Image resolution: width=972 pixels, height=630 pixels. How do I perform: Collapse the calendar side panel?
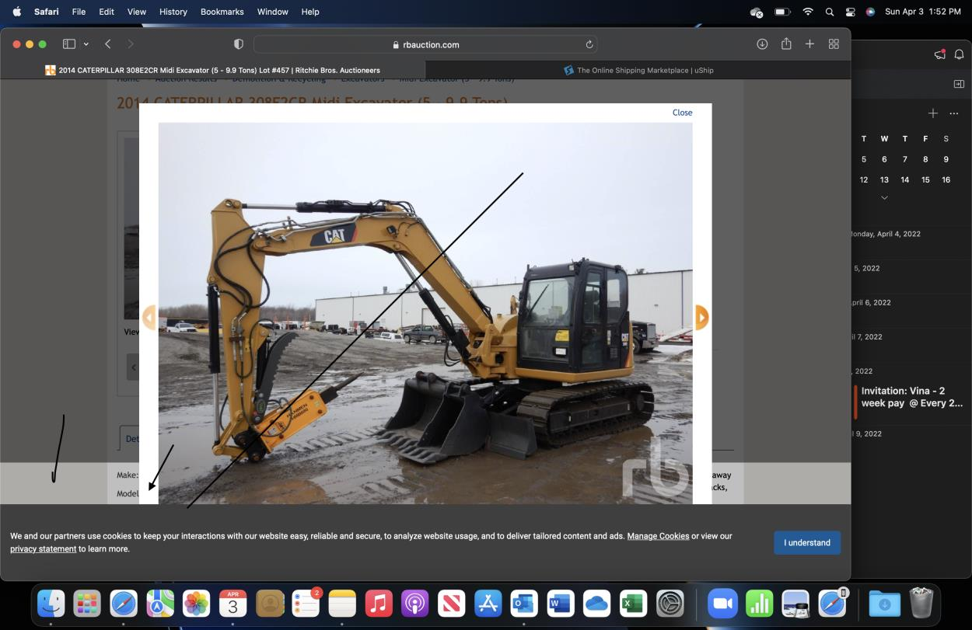click(x=959, y=84)
